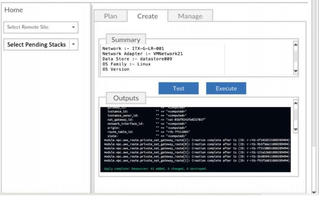
Task: Expand the Select Pending Stacks dropdown arrow
Action: click(73, 44)
